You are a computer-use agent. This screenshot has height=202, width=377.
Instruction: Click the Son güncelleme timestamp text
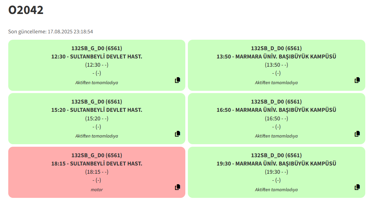click(50, 31)
